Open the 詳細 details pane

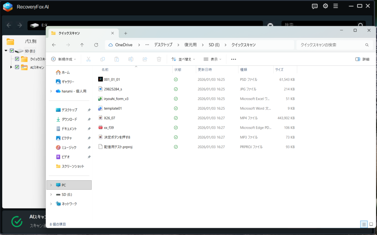pos(362,59)
